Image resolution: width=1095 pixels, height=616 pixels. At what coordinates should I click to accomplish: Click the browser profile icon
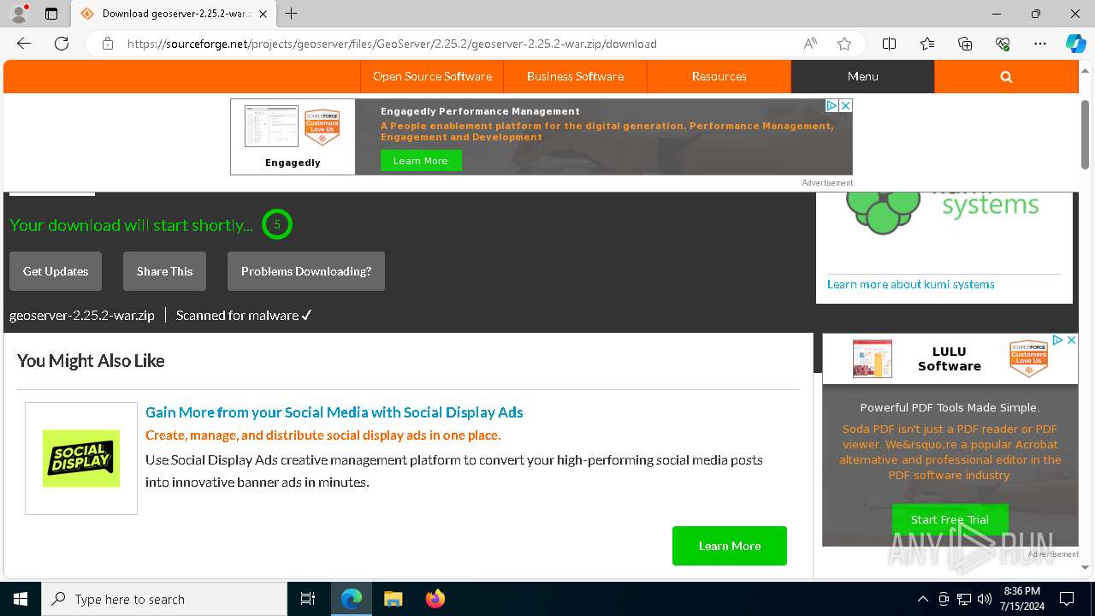(x=19, y=14)
